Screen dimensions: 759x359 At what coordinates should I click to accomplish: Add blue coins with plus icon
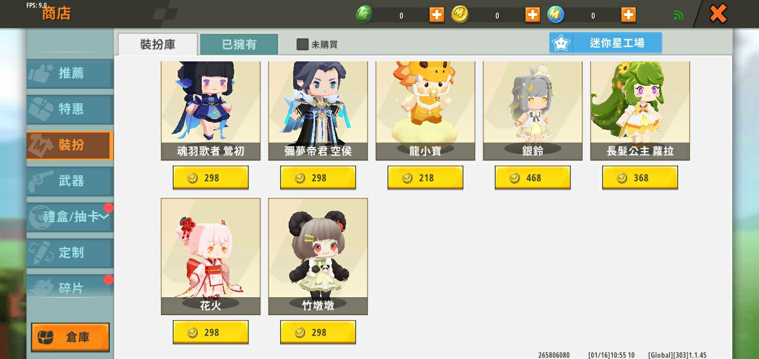(628, 15)
